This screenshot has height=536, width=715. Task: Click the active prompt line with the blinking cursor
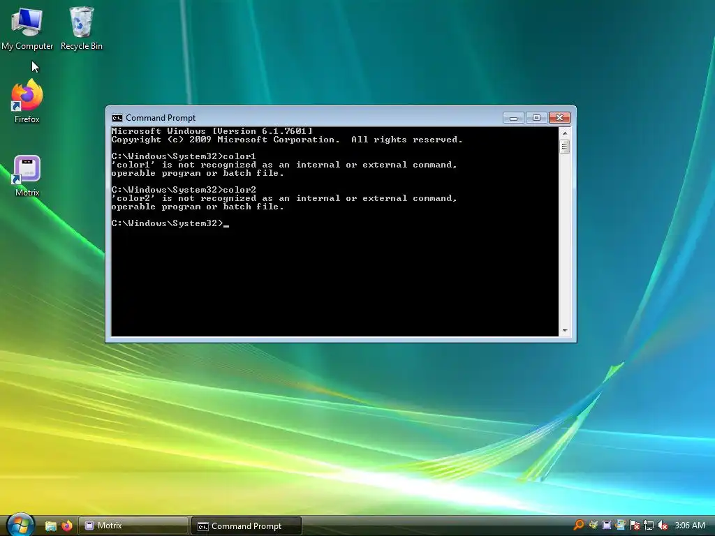[170, 223]
